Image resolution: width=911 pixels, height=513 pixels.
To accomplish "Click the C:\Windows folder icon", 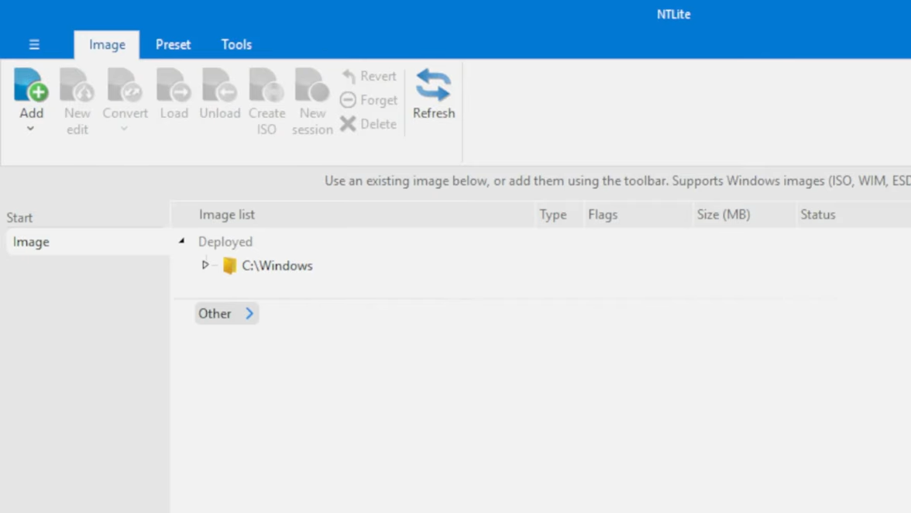I will tap(229, 266).
